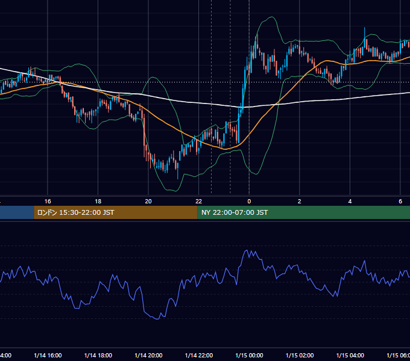The height and width of the screenshot is (361, 410).
Task: Click the upper axis hour label 0
Action: pyautogui.click(x=249, y=202)
